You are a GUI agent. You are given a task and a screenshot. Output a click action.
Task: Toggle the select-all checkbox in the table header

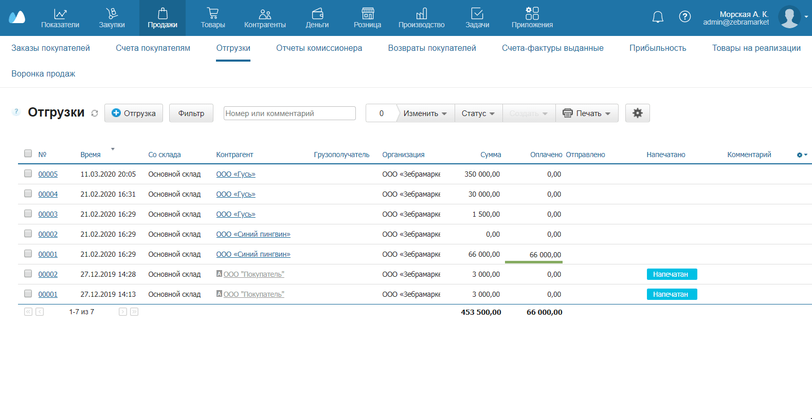[28, 154]
